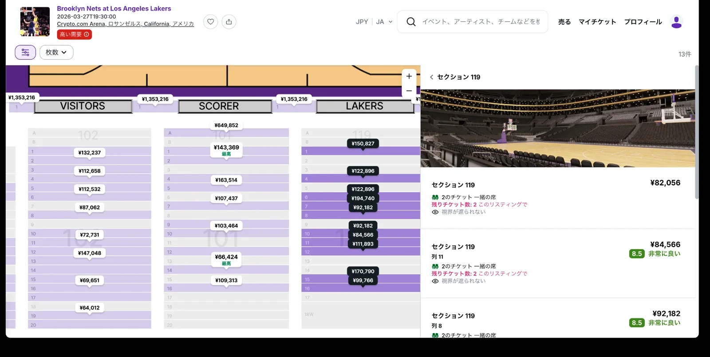
Task: Expand the 枚数 quantity dropdown
Action: pyautogui.click(x=56, y=52)
